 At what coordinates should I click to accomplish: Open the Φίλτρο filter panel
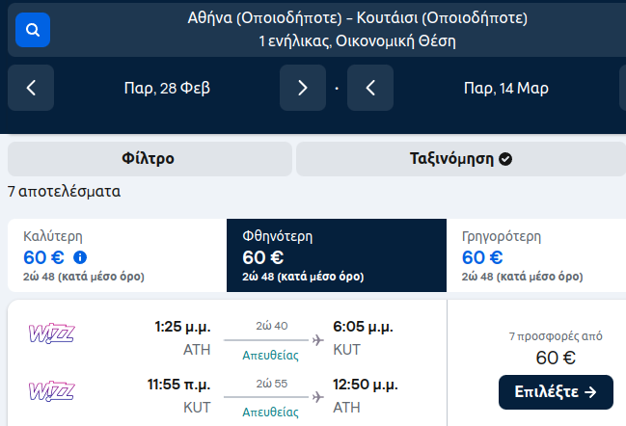(149, 159)
